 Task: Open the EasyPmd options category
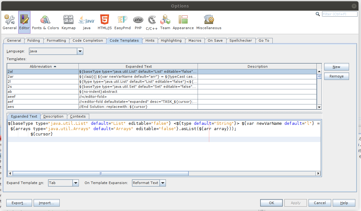122,22
